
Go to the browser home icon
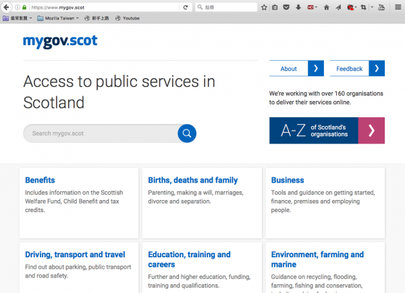point(327,7)
